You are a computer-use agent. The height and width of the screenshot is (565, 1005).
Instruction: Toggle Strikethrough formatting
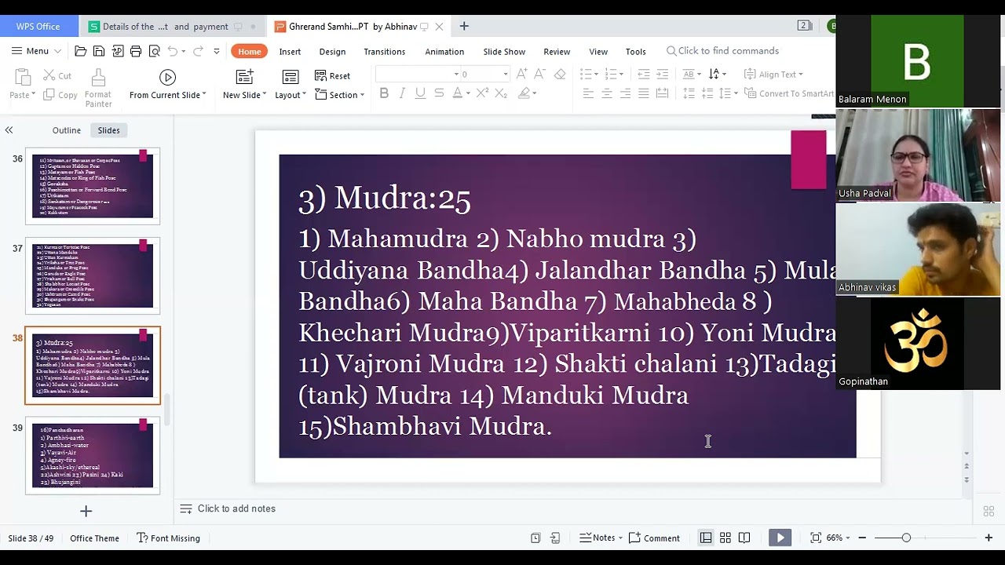(x=439, y=93)
